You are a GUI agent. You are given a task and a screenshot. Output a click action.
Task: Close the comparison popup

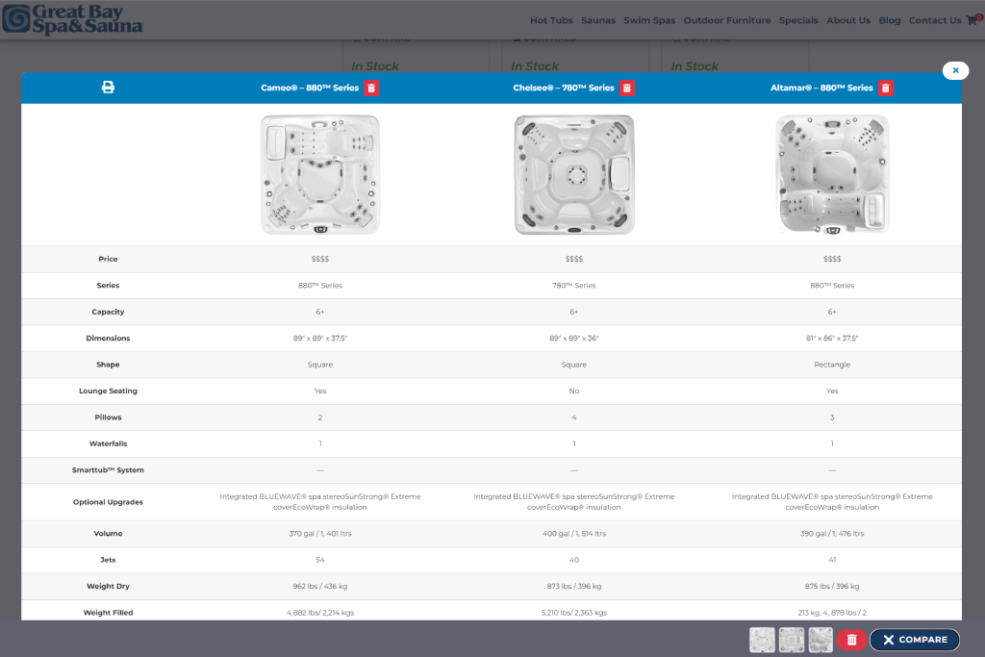(955, 70)
